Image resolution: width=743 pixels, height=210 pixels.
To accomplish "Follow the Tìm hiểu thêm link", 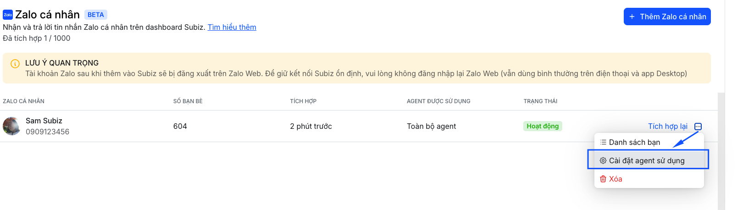I will tap(232, 27).
